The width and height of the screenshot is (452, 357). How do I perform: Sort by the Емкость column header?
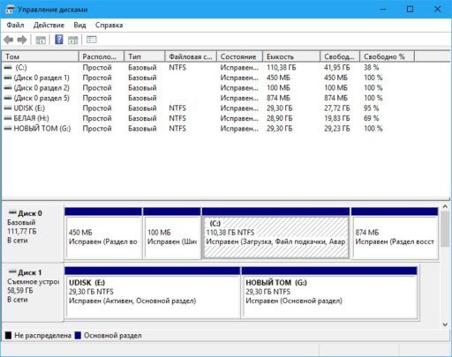click(291, 56)
